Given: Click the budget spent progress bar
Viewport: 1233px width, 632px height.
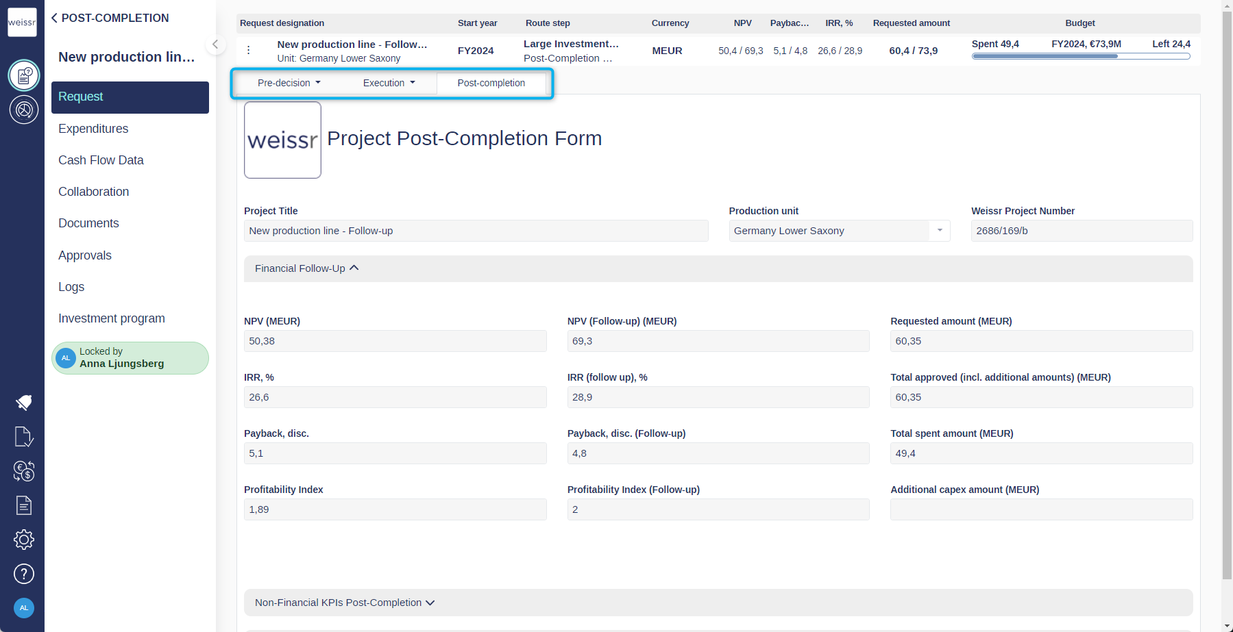Looking at the screenshot, I should 1080,56.
